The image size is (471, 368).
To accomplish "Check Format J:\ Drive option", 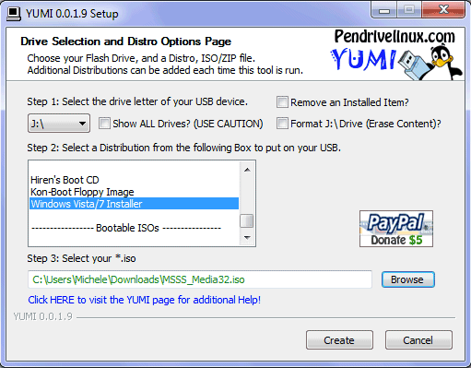I will [x=282, y=124].
